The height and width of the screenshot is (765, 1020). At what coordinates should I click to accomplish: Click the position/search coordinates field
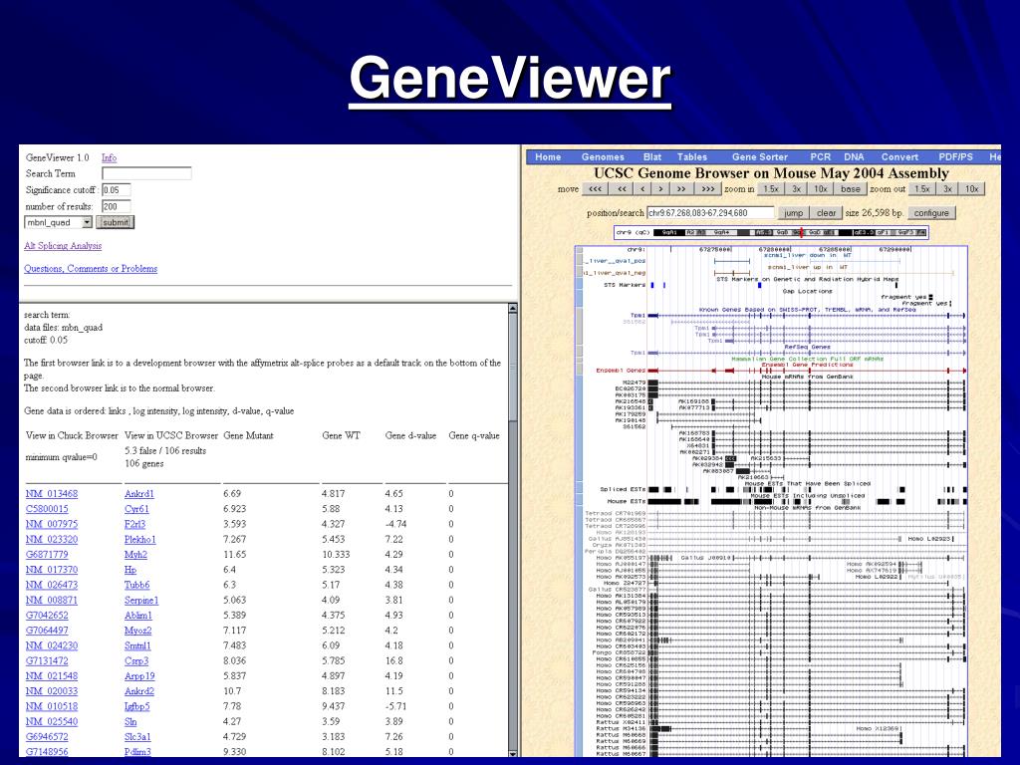710,213
